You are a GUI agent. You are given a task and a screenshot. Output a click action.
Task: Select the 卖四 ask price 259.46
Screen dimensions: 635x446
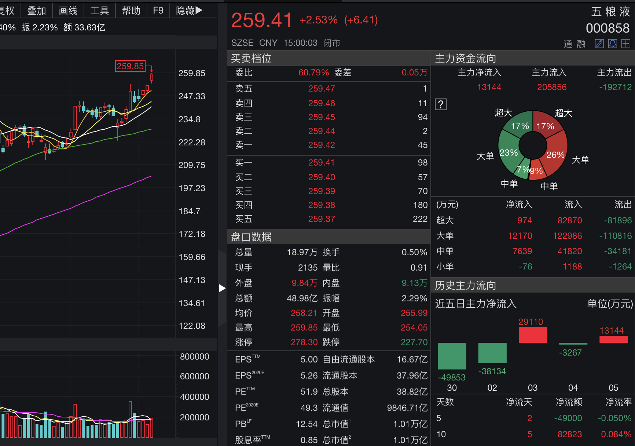(x=322, y=103)
